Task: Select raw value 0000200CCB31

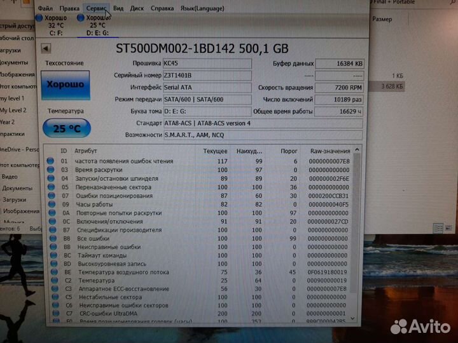Action: point(329,196)
